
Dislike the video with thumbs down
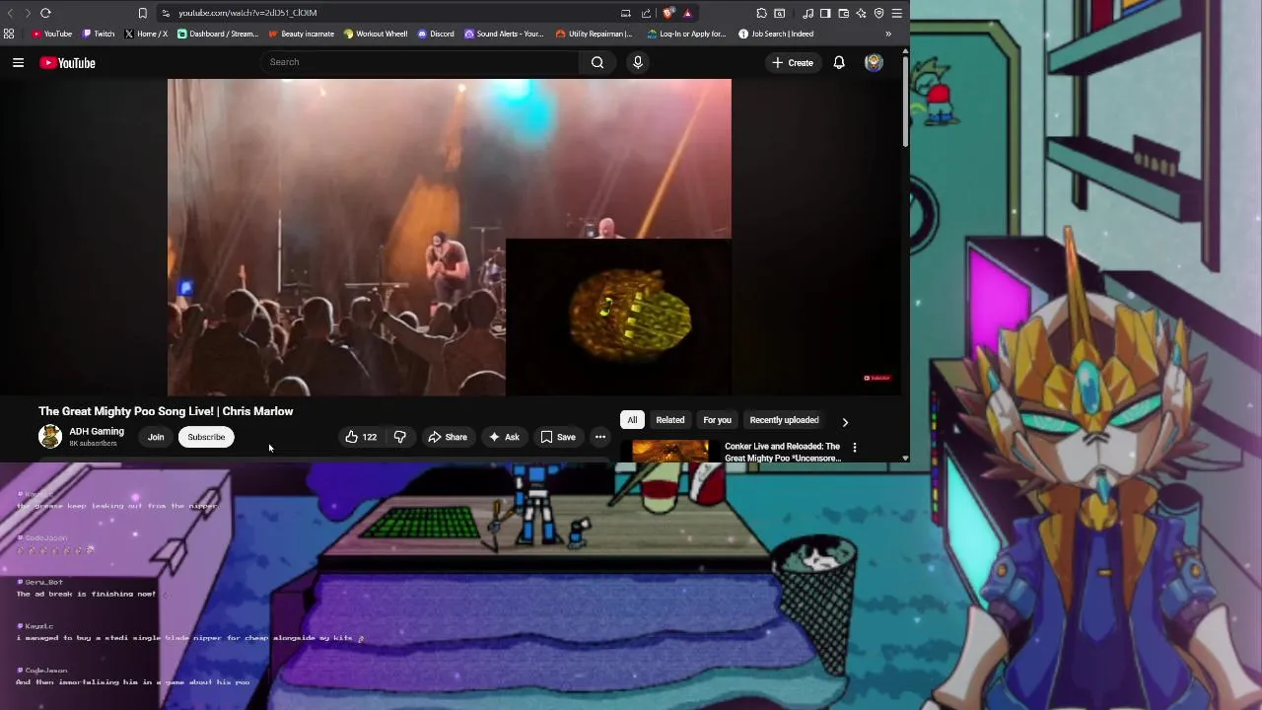(399, 437)
